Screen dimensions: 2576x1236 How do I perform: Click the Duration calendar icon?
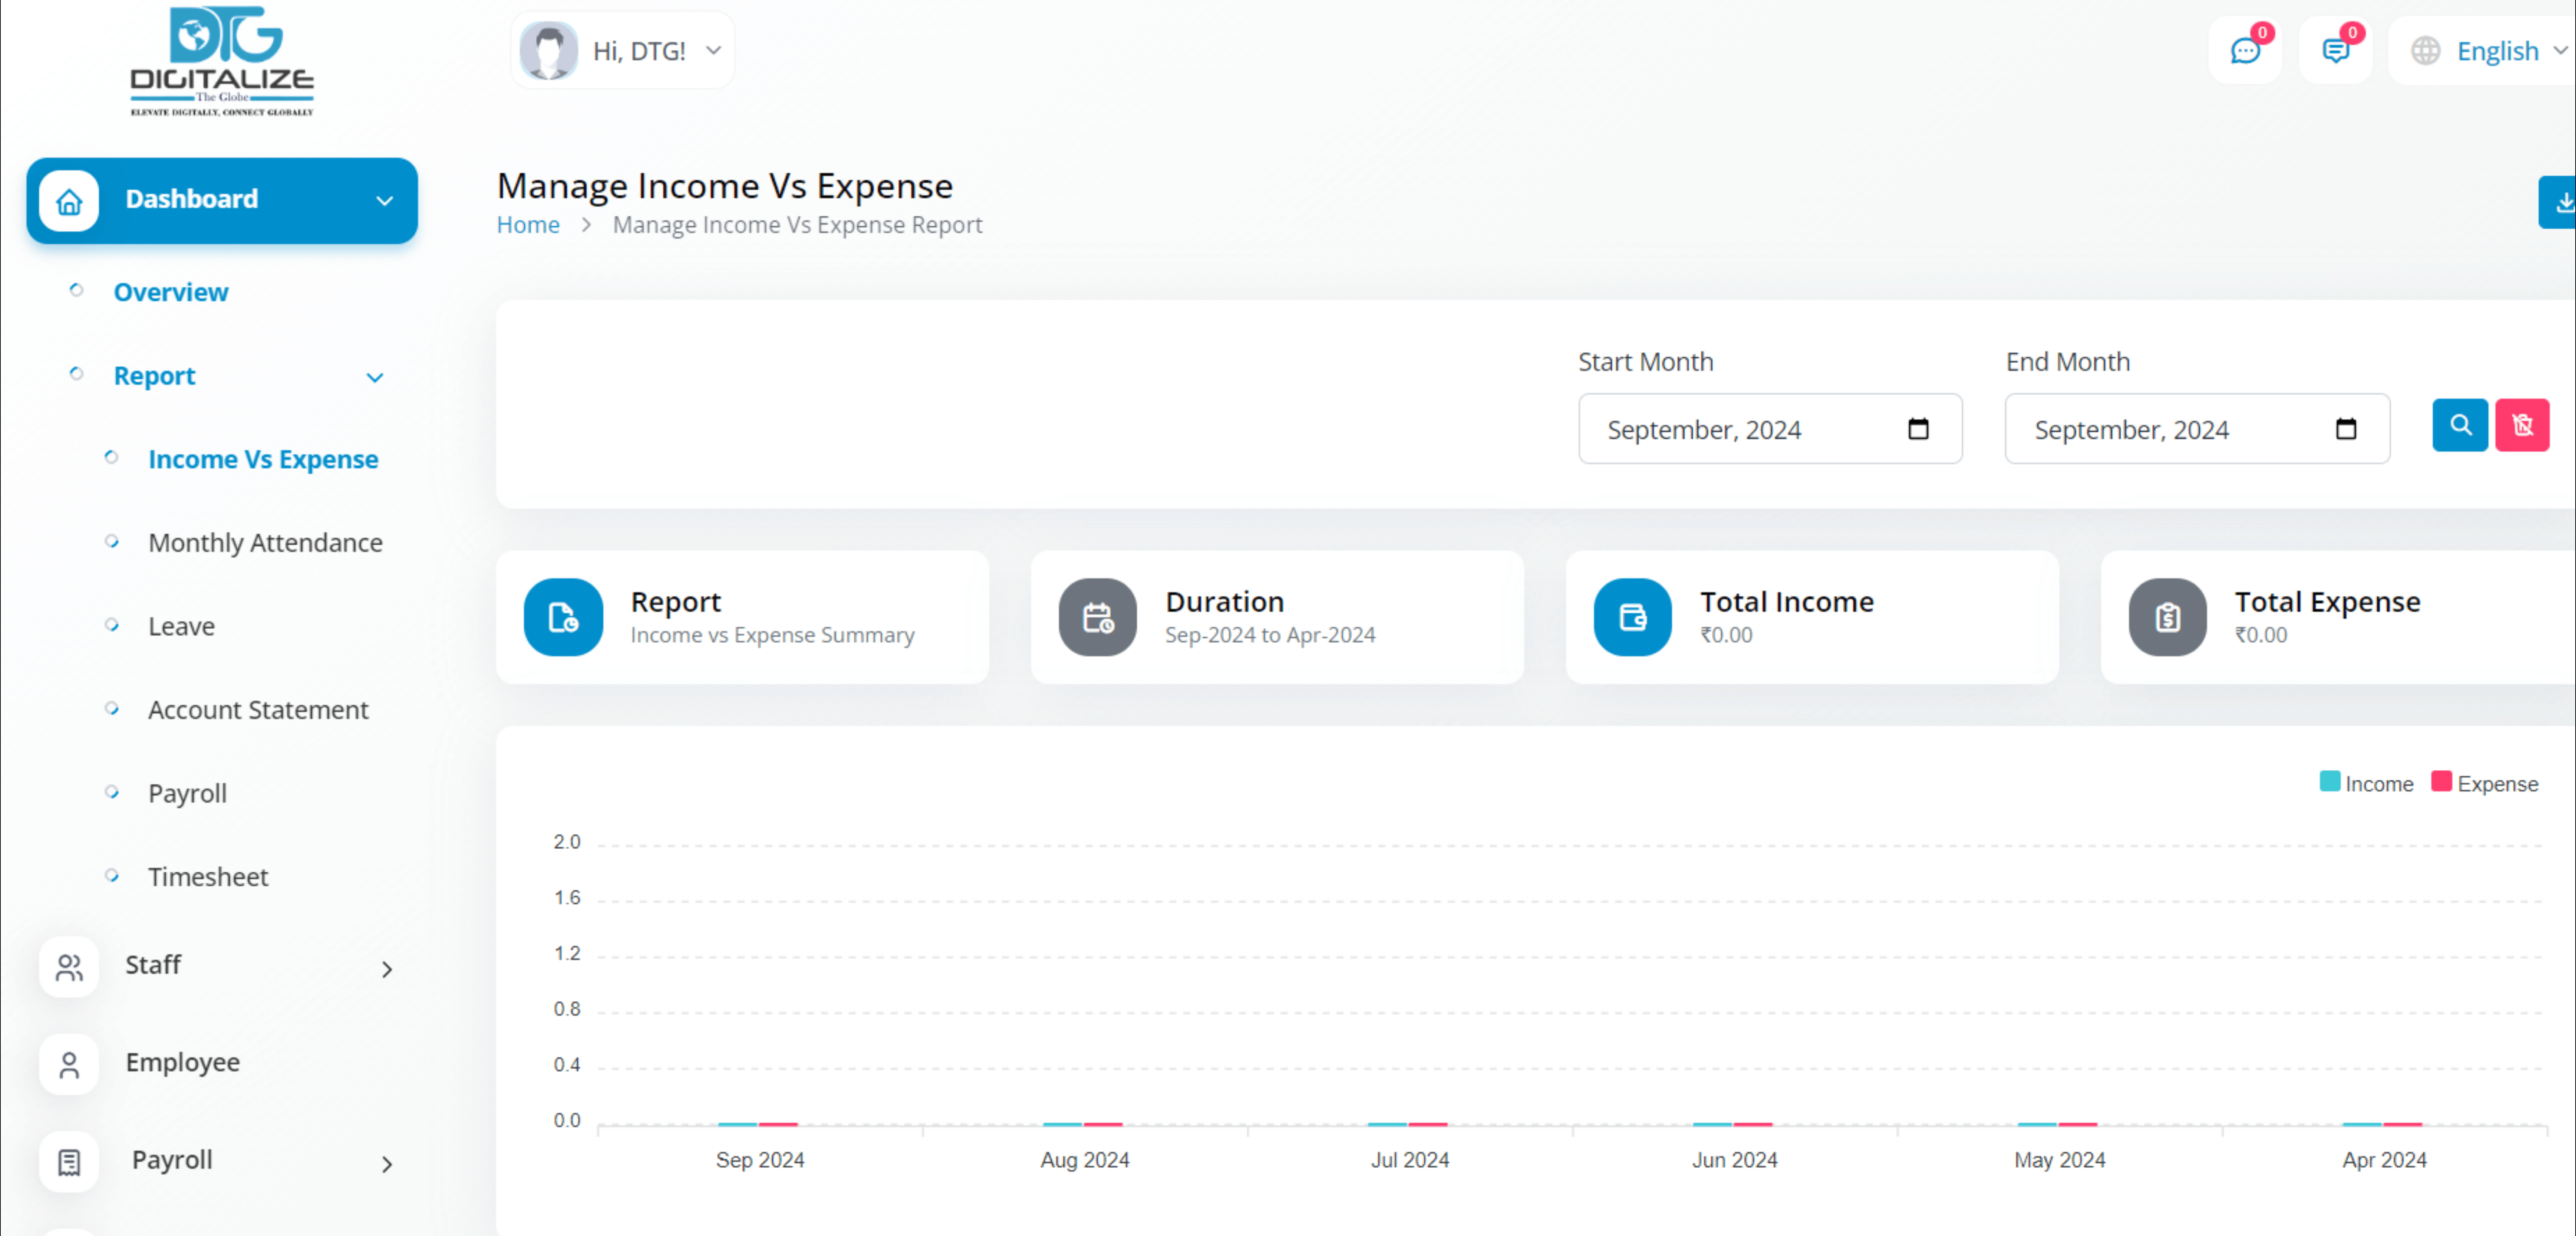point(1098,617)
